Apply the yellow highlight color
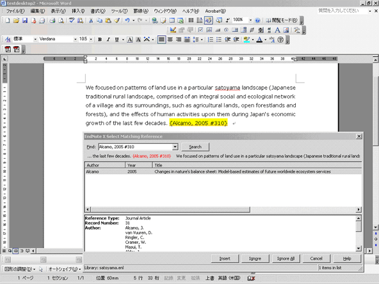 tap(246, 40)
